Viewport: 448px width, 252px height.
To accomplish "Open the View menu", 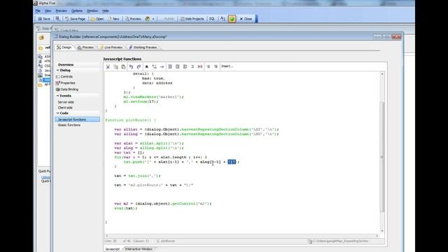I will [48, 11].
